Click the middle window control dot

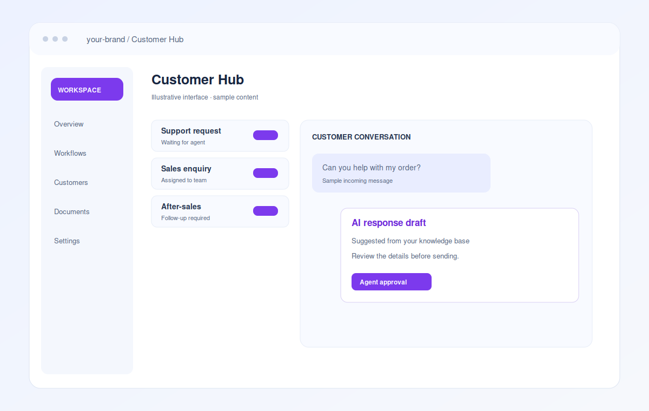coord(55,39)
